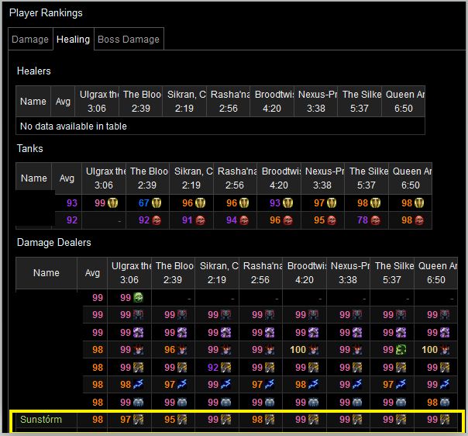Click Damage Dealers icon beside 96 in Bloodbound column

pos(182,350)
